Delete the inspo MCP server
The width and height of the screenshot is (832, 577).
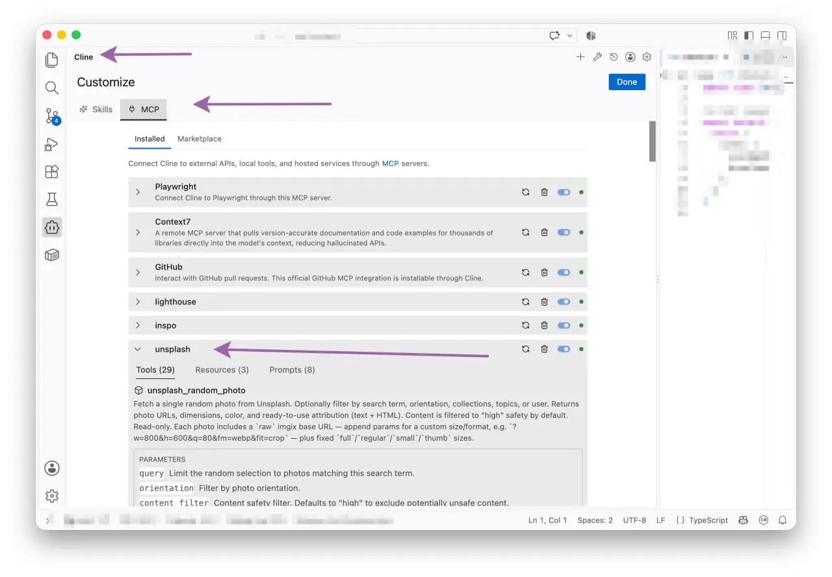tap(545, 325)
